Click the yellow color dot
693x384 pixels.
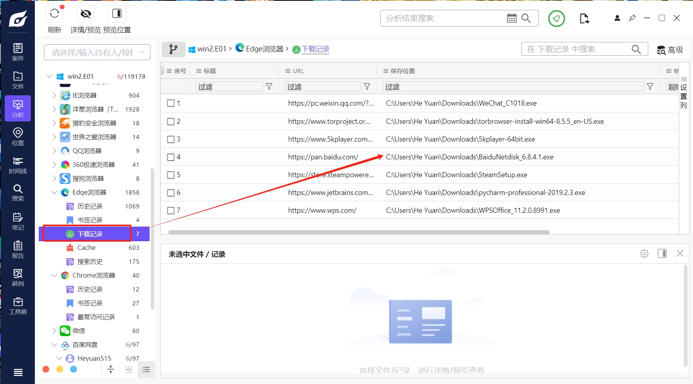coord(60,369)
